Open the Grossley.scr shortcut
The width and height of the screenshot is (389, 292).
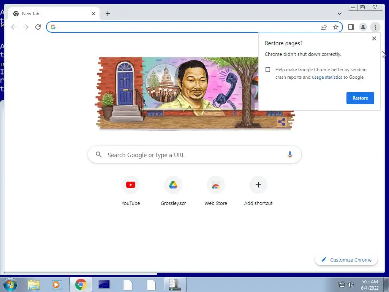coord(173,191)
